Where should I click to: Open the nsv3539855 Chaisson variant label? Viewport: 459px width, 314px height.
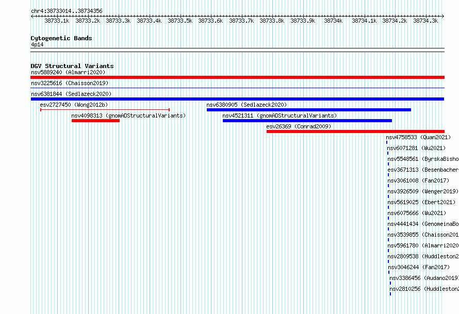pyautogui.click(x=423, y=235)
